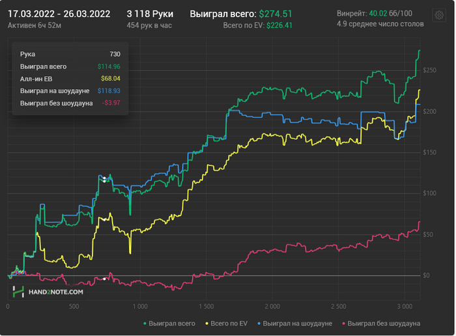Viewport: 456px width, 336px height.
Task: Click the '3 000' label on the x-axis
Action: pos(405,306)
